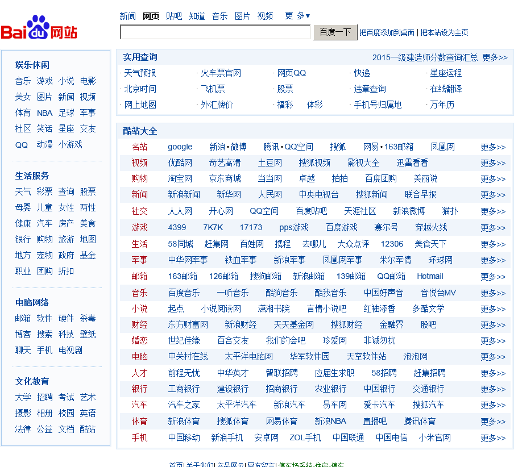This screenshot has height=467, width=514.
Task: Open 违章查询 link
Action: (370, 89)
